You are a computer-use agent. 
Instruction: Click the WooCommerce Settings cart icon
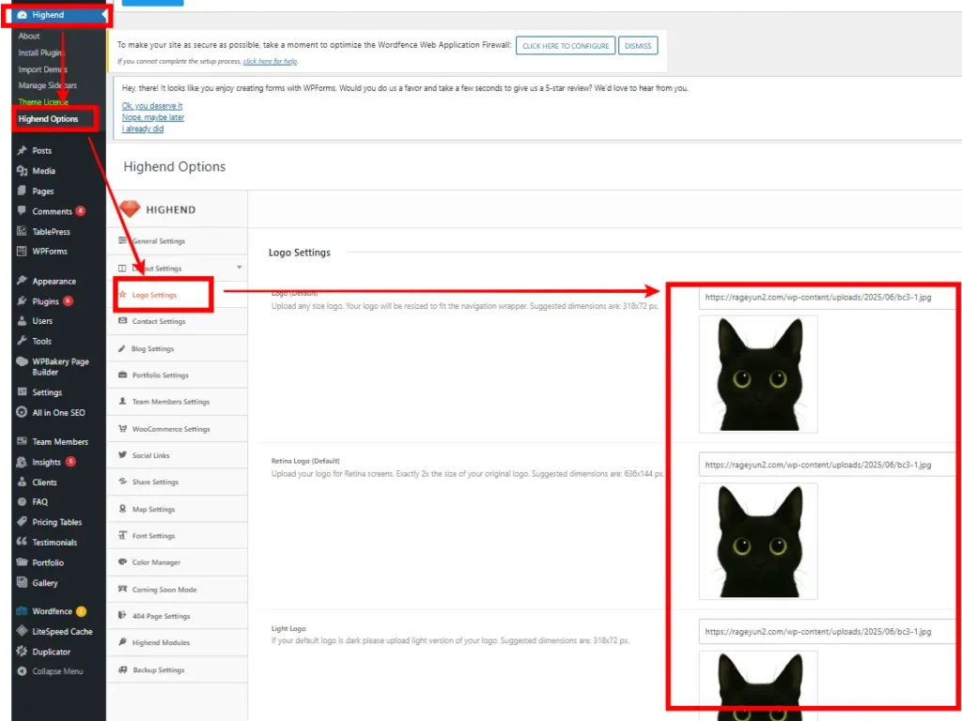coord(123,428)
